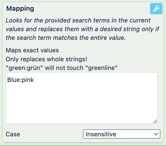
Task: Click the word "Blue" in the text area
Action: pos(13,80)
